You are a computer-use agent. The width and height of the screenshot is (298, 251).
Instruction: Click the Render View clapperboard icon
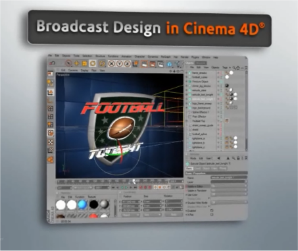point(144,64)
